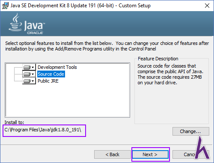Click the installer icon in title bar
The image size is (214, 163).
(5, 6)
